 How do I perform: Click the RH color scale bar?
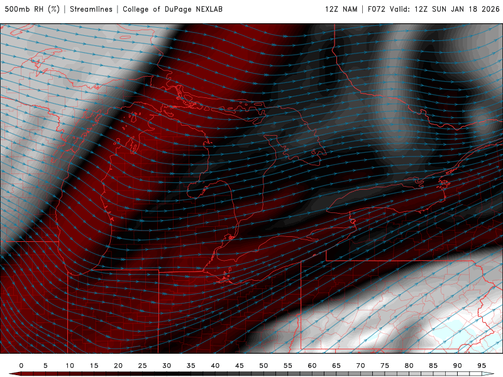251,374
